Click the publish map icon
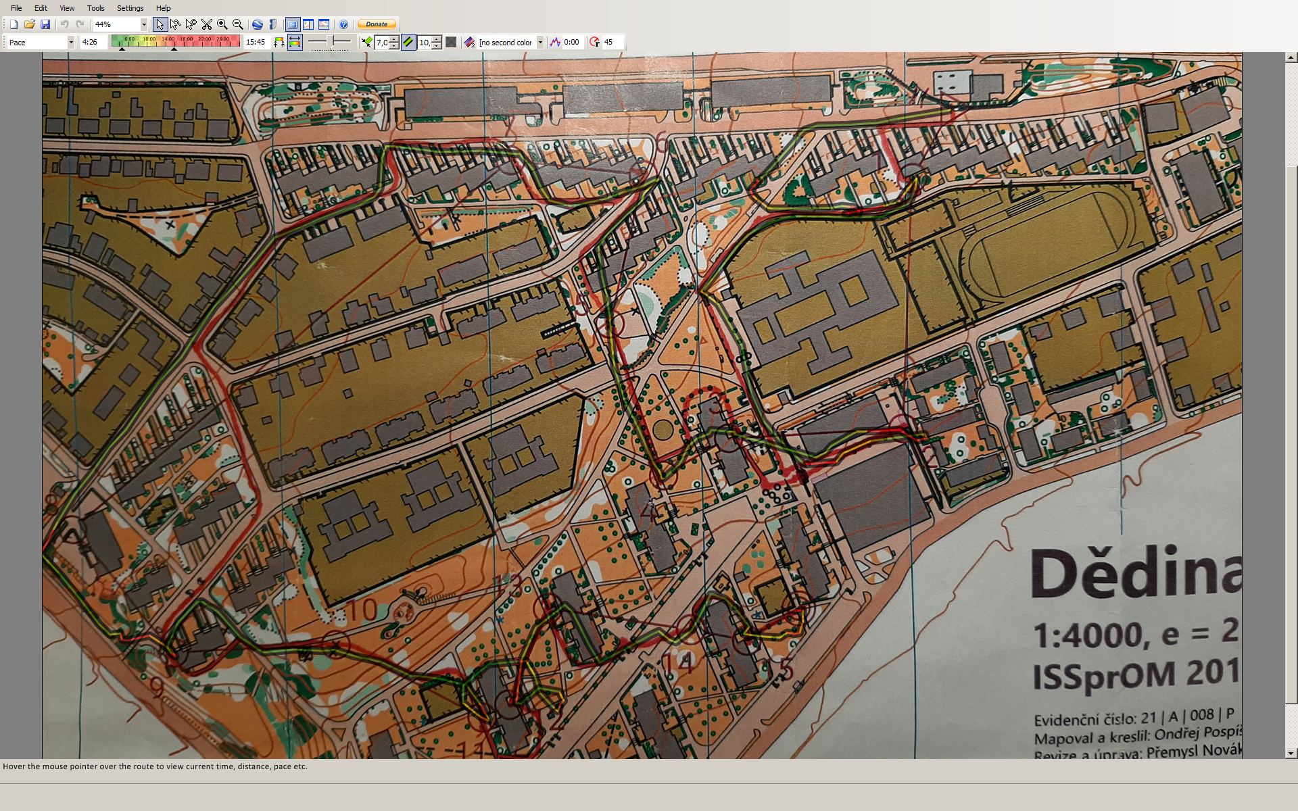 (x=273, y=24)
